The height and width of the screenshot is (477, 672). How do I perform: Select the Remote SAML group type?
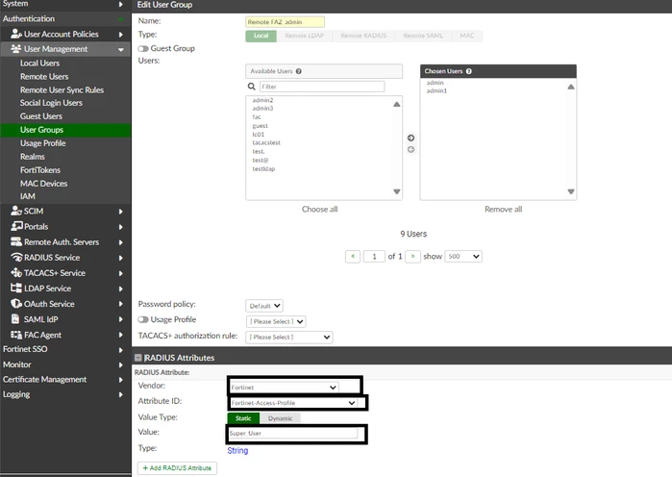point(423,36)
